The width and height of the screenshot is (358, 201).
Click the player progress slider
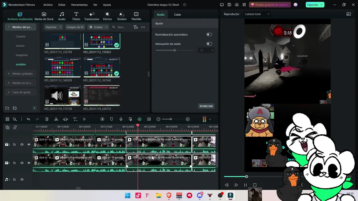coord(246,176)
